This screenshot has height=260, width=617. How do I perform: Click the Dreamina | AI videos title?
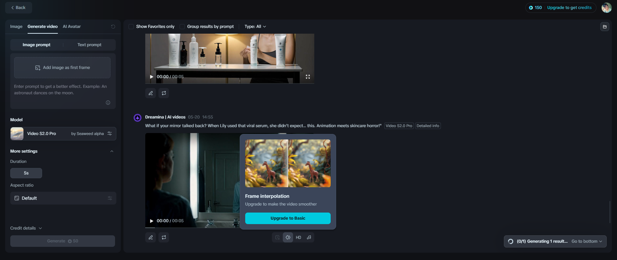click(x=165, y=117)
